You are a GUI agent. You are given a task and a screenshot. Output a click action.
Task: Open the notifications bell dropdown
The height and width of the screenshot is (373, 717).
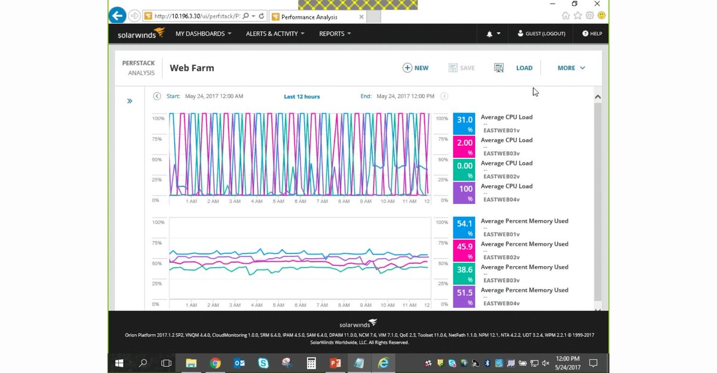493,34
